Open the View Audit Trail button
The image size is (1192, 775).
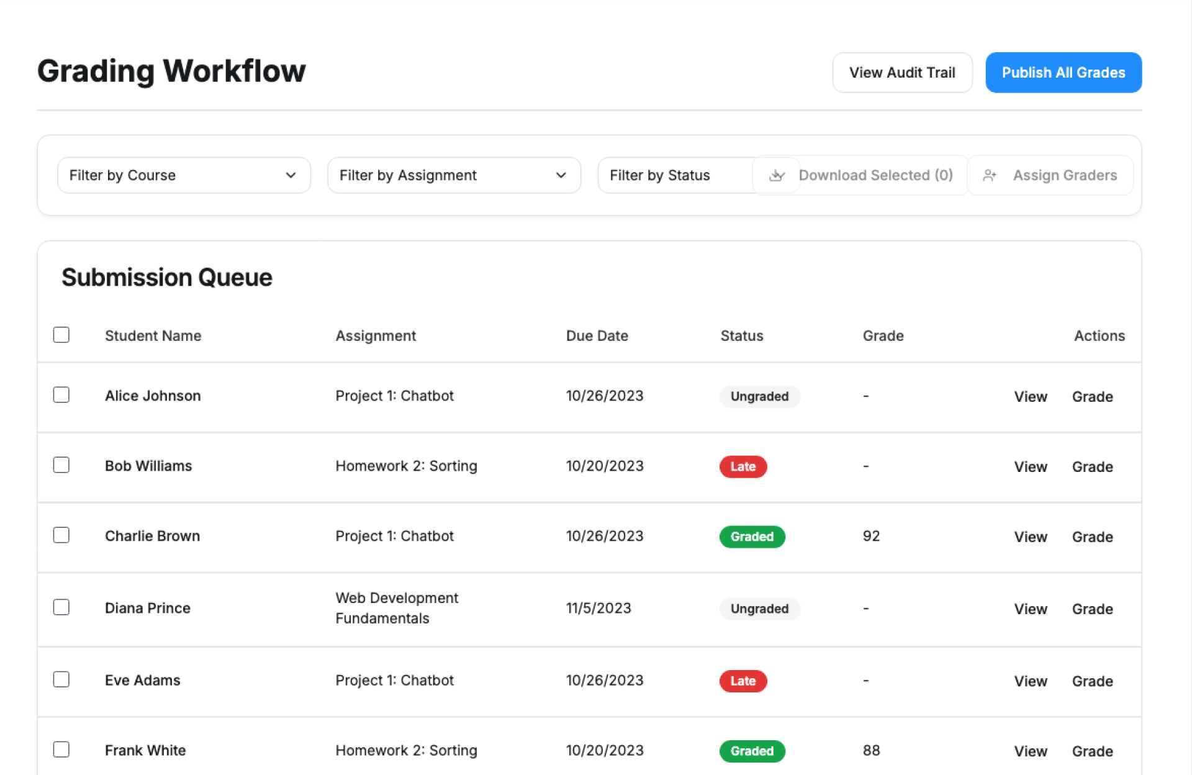(x=901, y=73)
